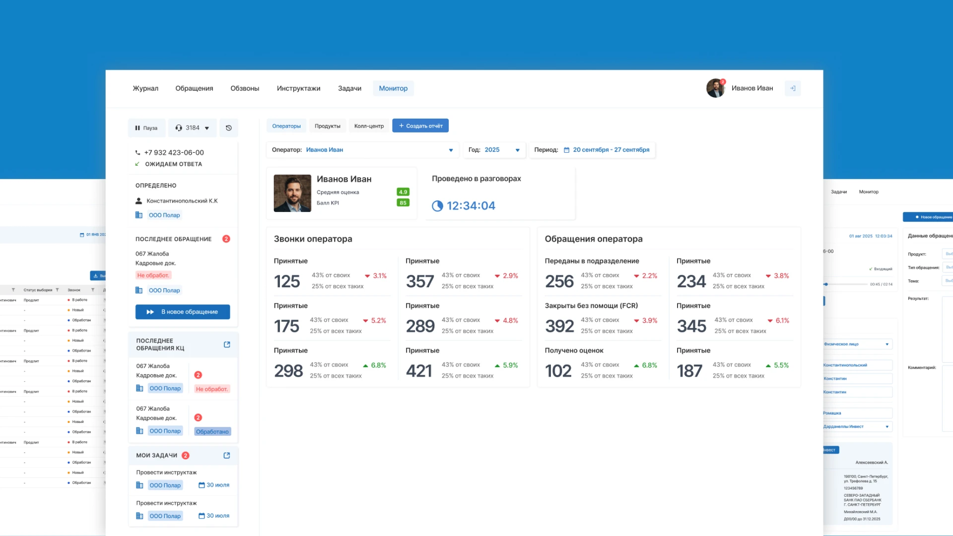Click the В новое обращение button
Screen dimensions: 953x536
coord(183,312)
